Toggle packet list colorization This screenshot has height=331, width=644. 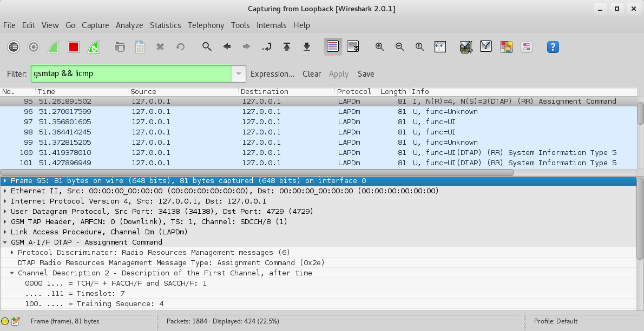(x=333, y=46)
